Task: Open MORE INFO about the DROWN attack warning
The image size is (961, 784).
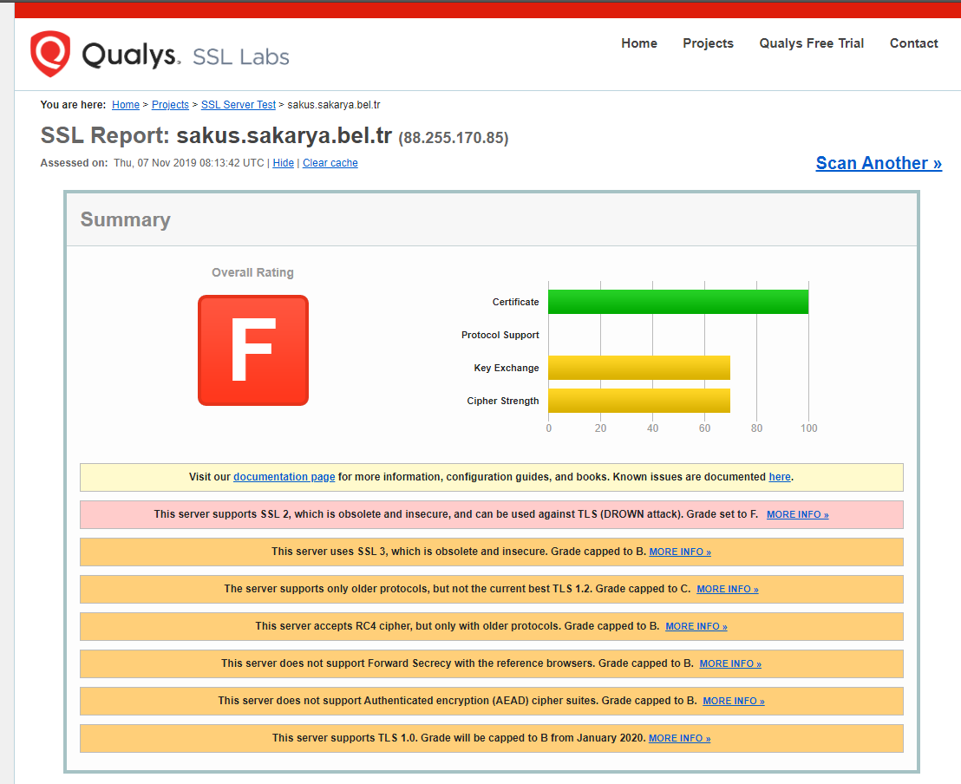Action: (797, 513)
